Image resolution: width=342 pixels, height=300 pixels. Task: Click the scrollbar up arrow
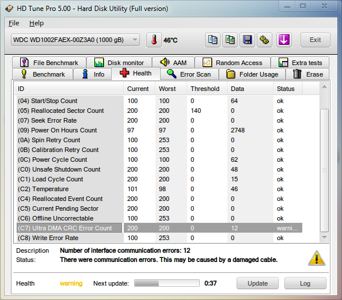(x=324, y=87)
